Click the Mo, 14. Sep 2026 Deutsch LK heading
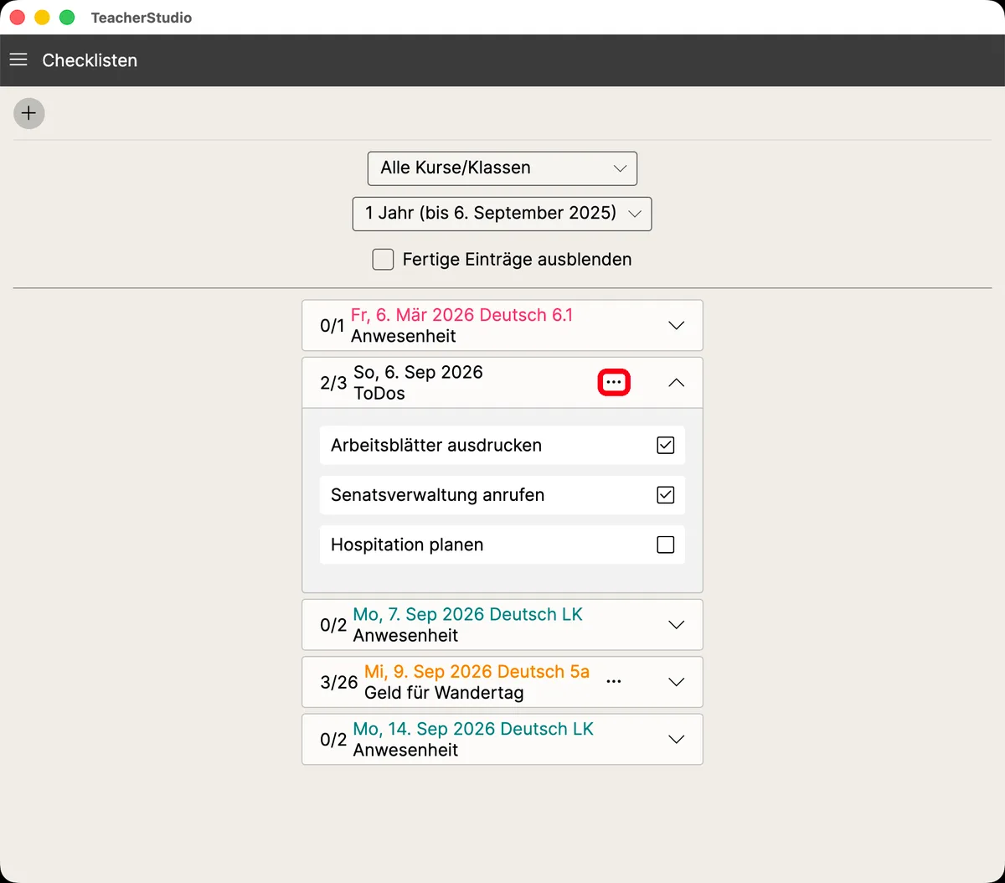The image size is (1005, 883). tap(473, 729)
